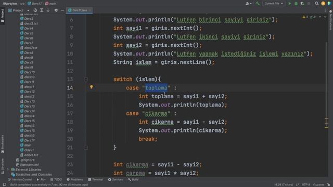Open the colorful toolbox icon at the top right
The height and width of the screenshot is (187, 333).
click(329, 4)
